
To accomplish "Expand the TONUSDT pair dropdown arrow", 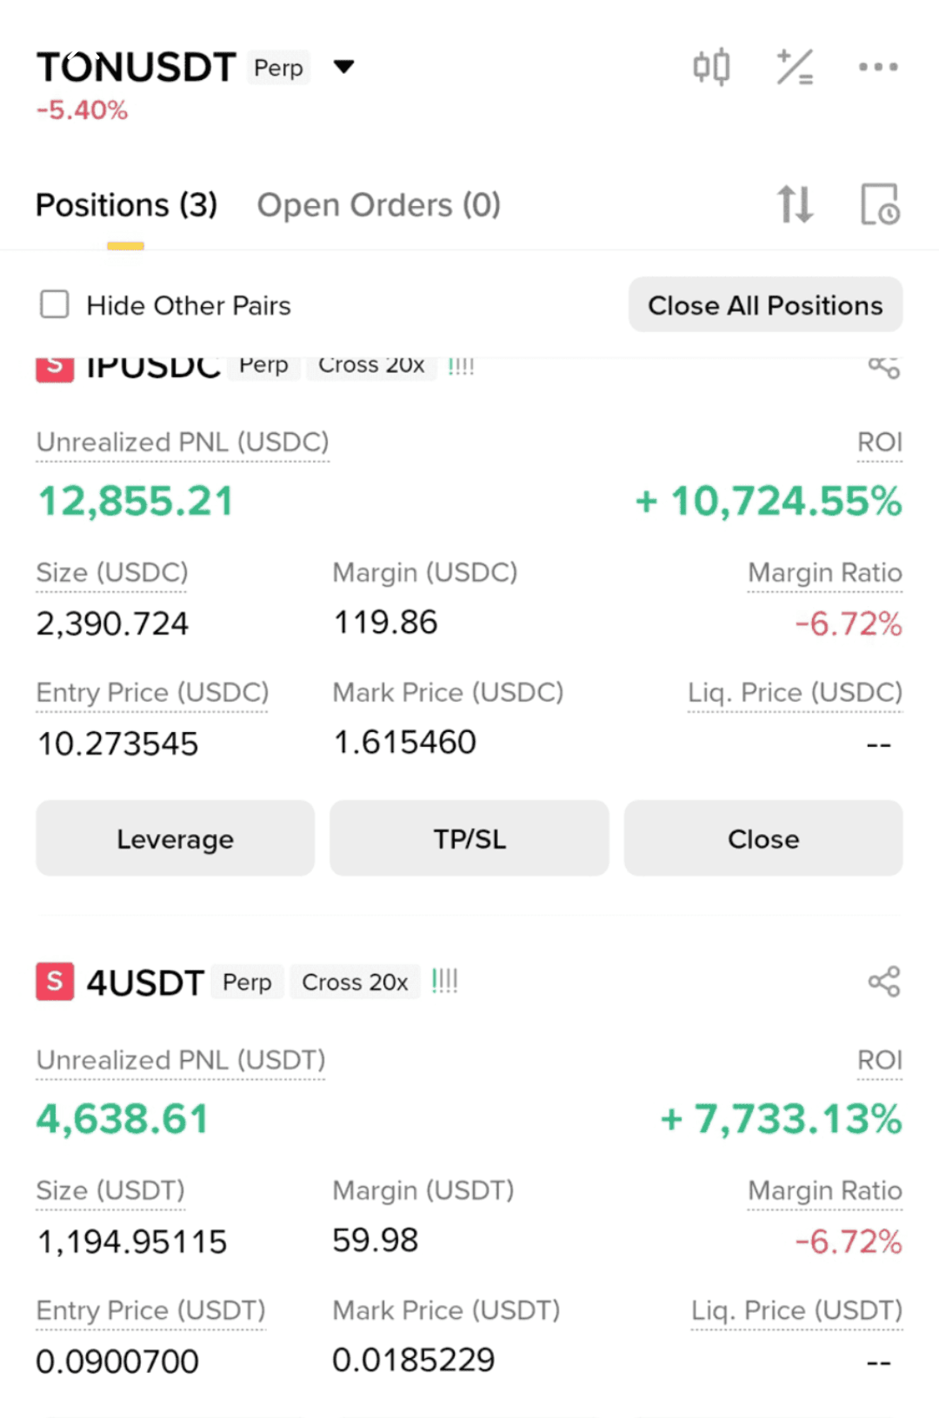I will [344, 67].
